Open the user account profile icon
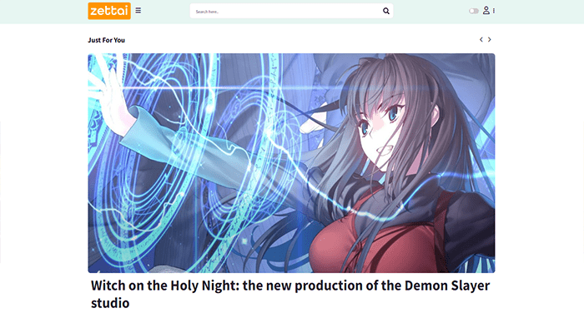The height and width of the screenshot is (333, 584). point(486,10)
